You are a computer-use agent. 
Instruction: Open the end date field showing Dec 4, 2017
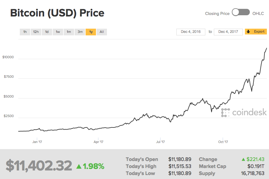click(x=228, y=31)
